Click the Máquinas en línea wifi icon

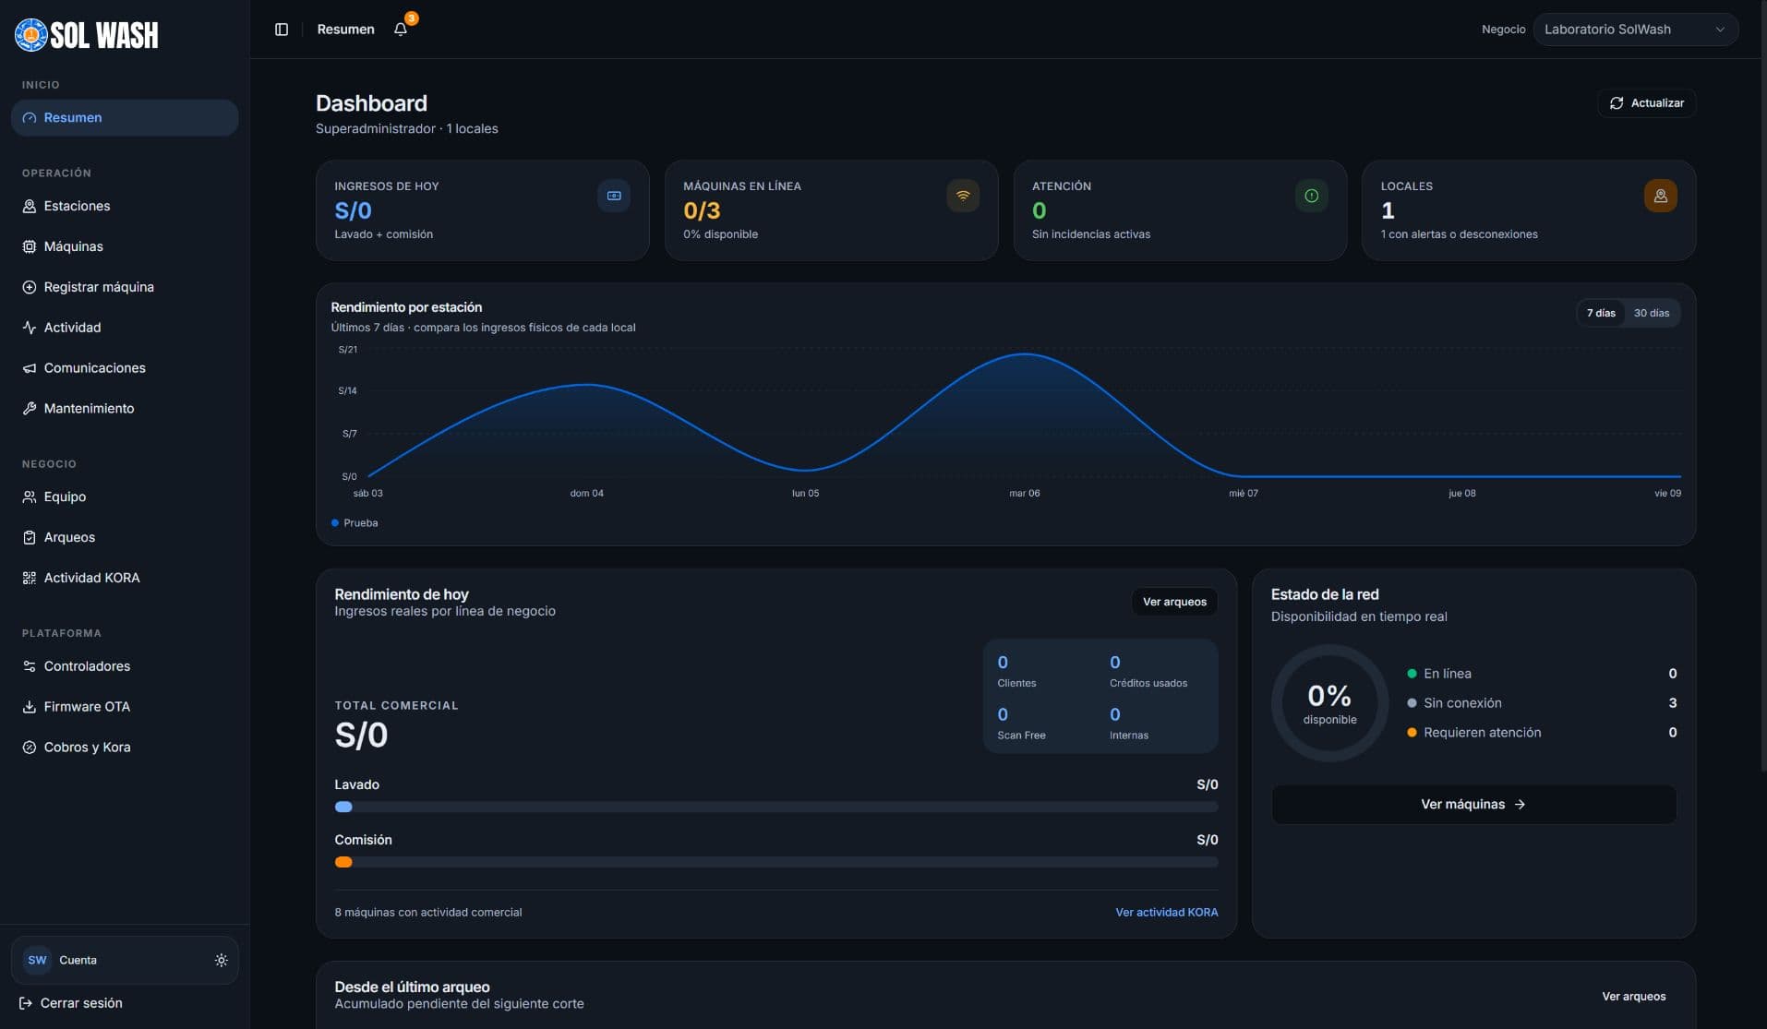click(x=963, y=196)
